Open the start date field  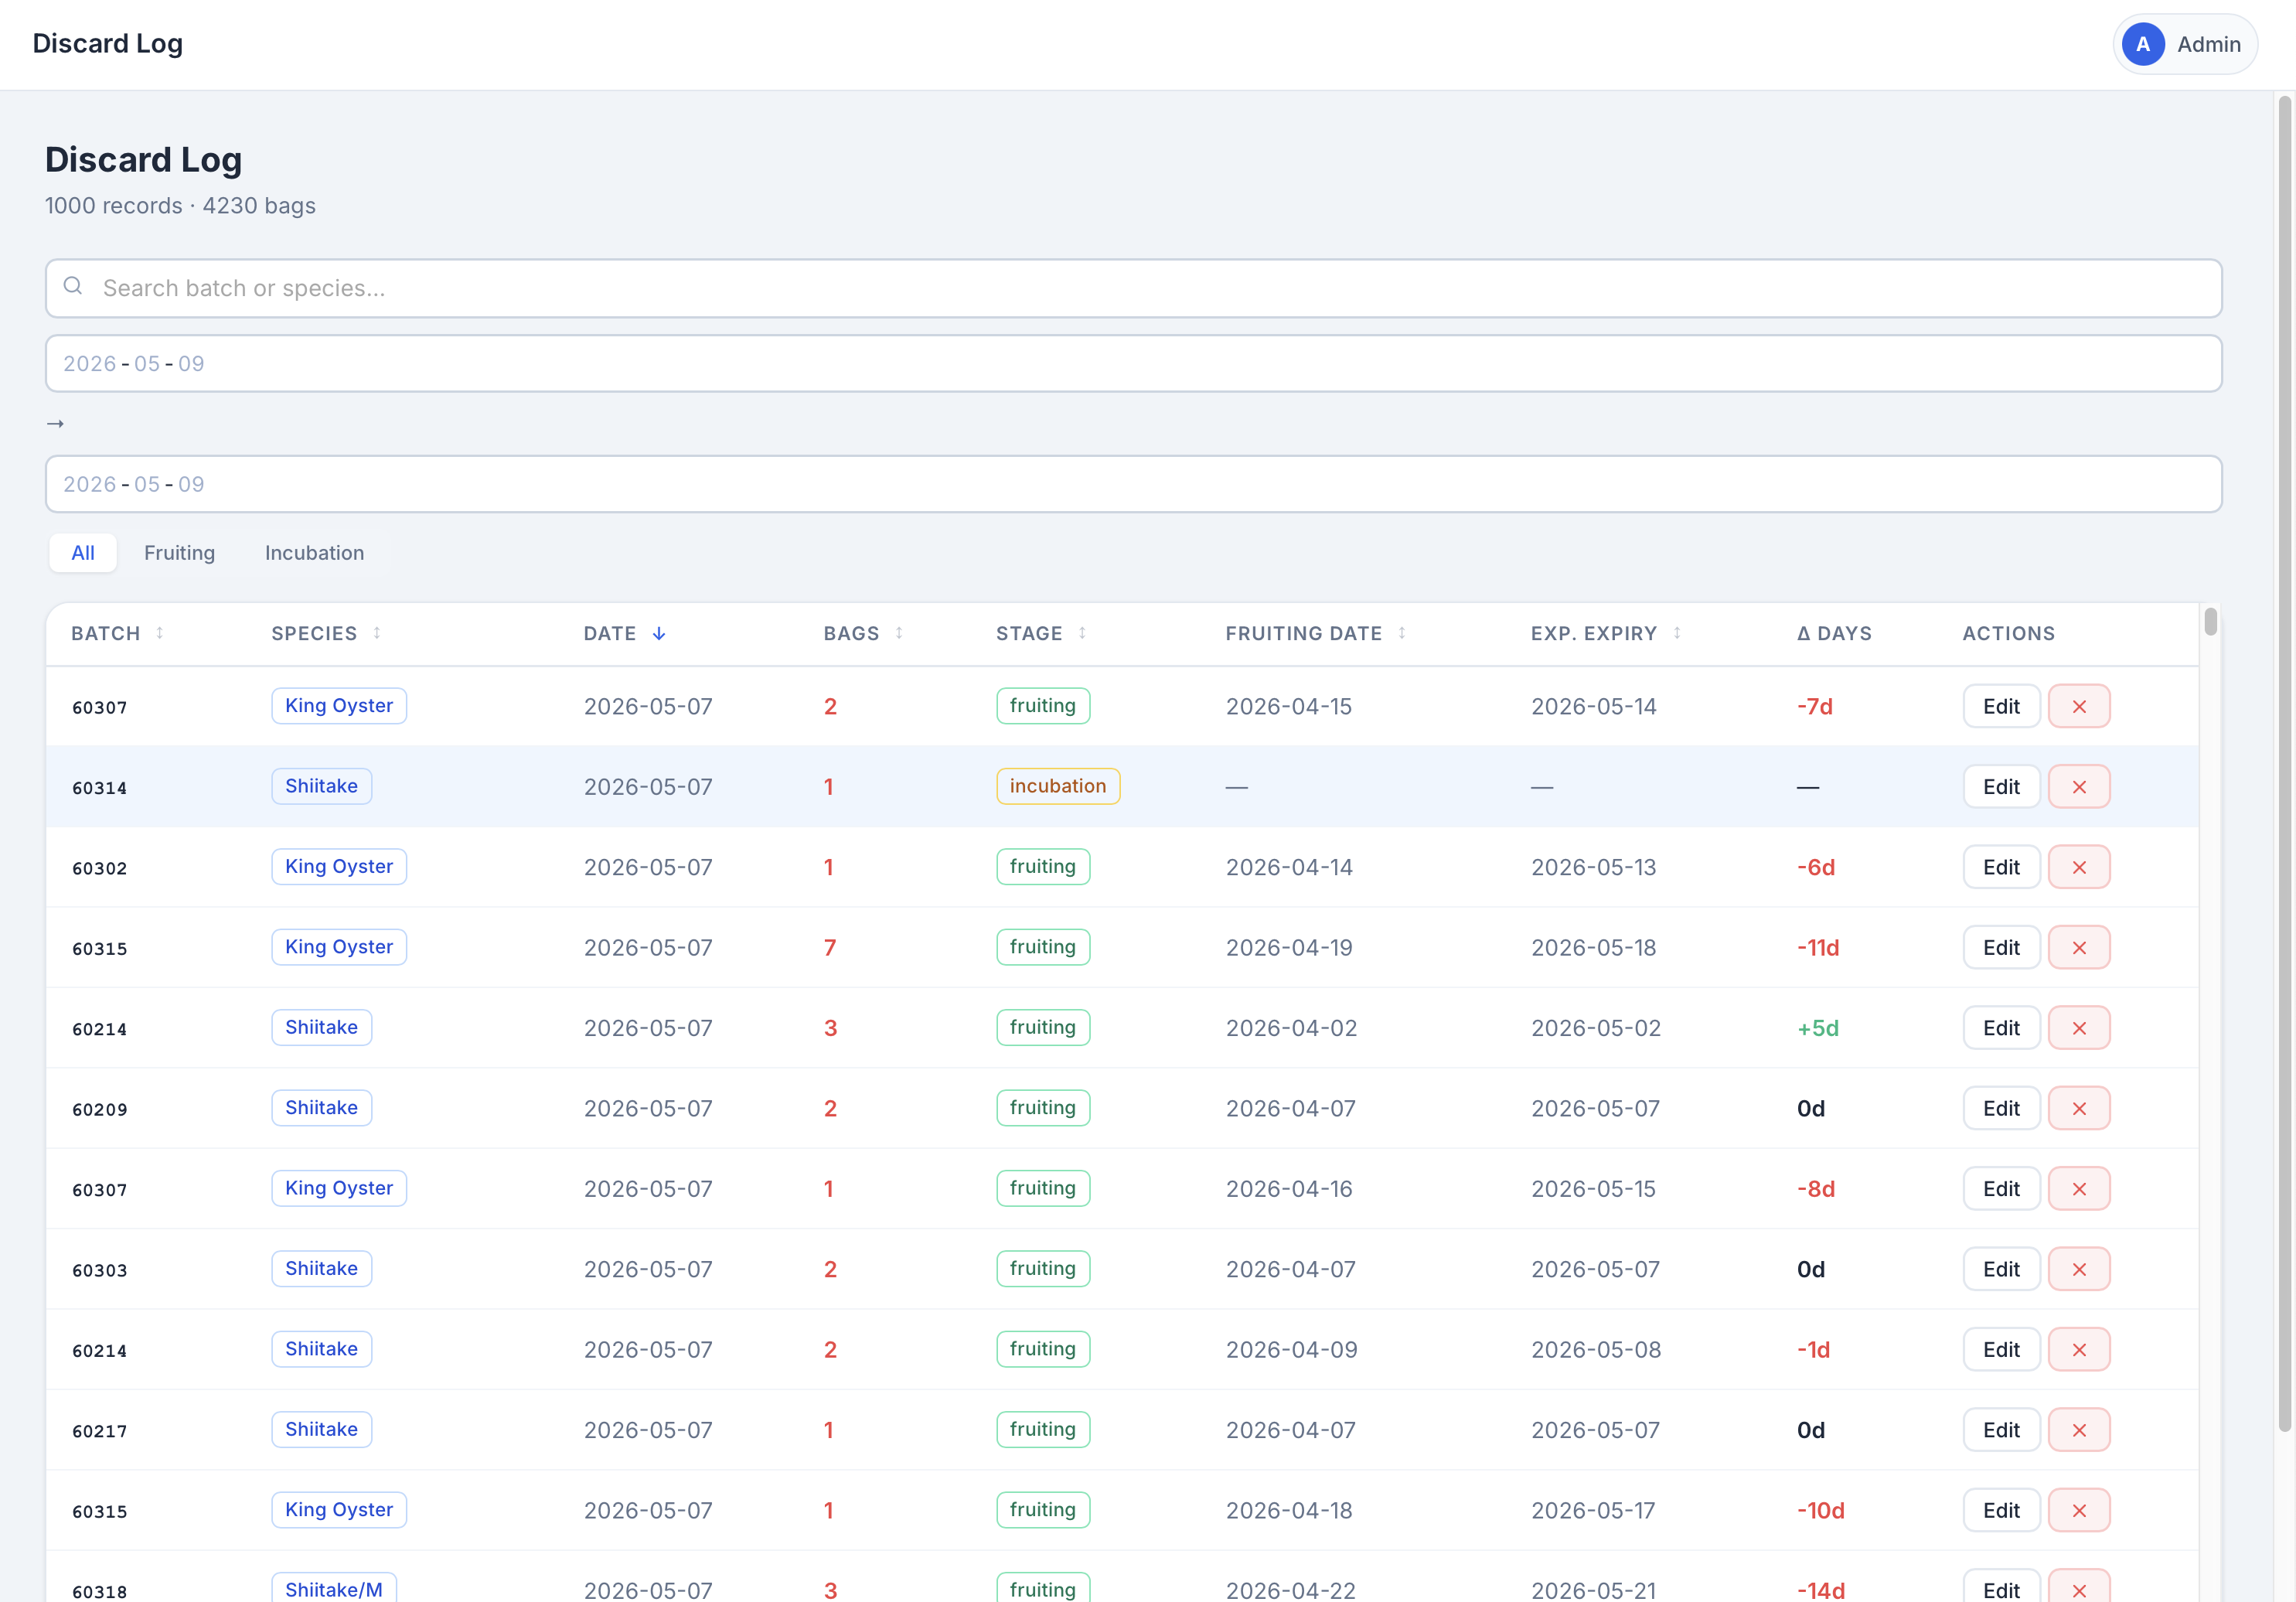point(1133,363)
